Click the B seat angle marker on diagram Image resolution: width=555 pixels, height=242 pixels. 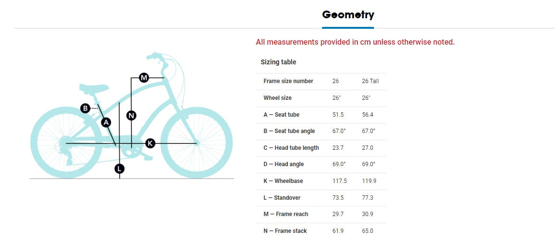click(x=85, y=109)
